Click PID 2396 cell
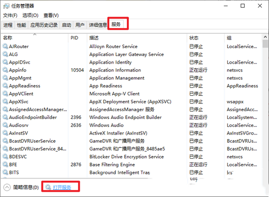Viewport: 269px width, 197px height. [76, 117]
